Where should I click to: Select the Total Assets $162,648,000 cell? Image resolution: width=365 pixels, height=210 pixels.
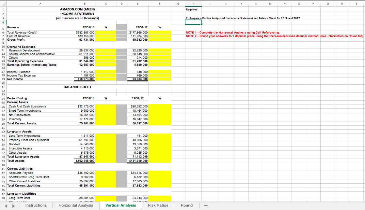pyautogui.click(x=85, y=161)
